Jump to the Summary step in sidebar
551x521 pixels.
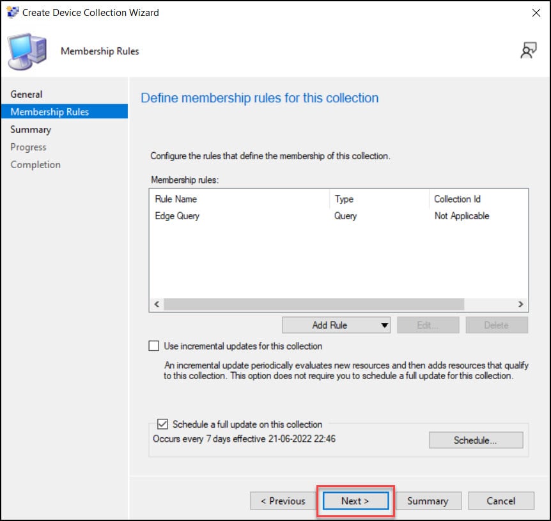(31, 129)
